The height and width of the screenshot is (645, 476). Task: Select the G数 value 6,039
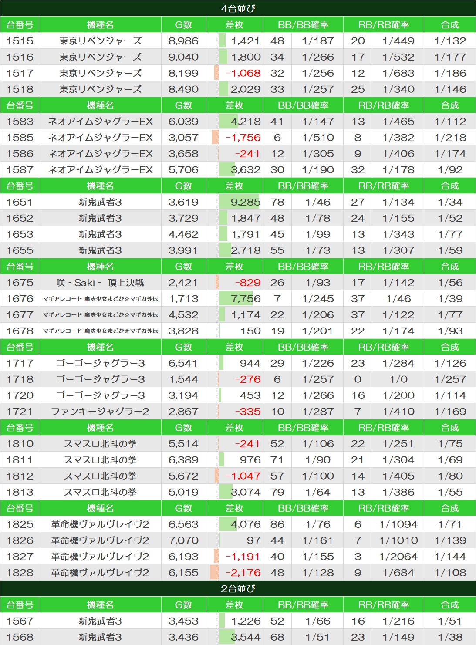(x=183, y=122)
